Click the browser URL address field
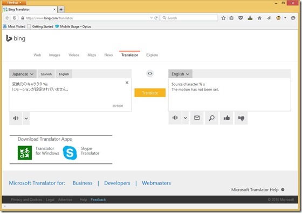The width and height of the screenshot is (302, 213). [x=87, y=18]
